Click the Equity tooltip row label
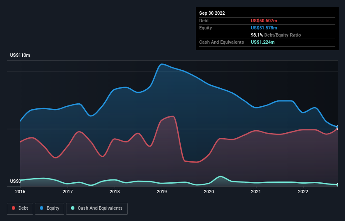The height and width of the screenshot is (221, 345). [205, 28]
